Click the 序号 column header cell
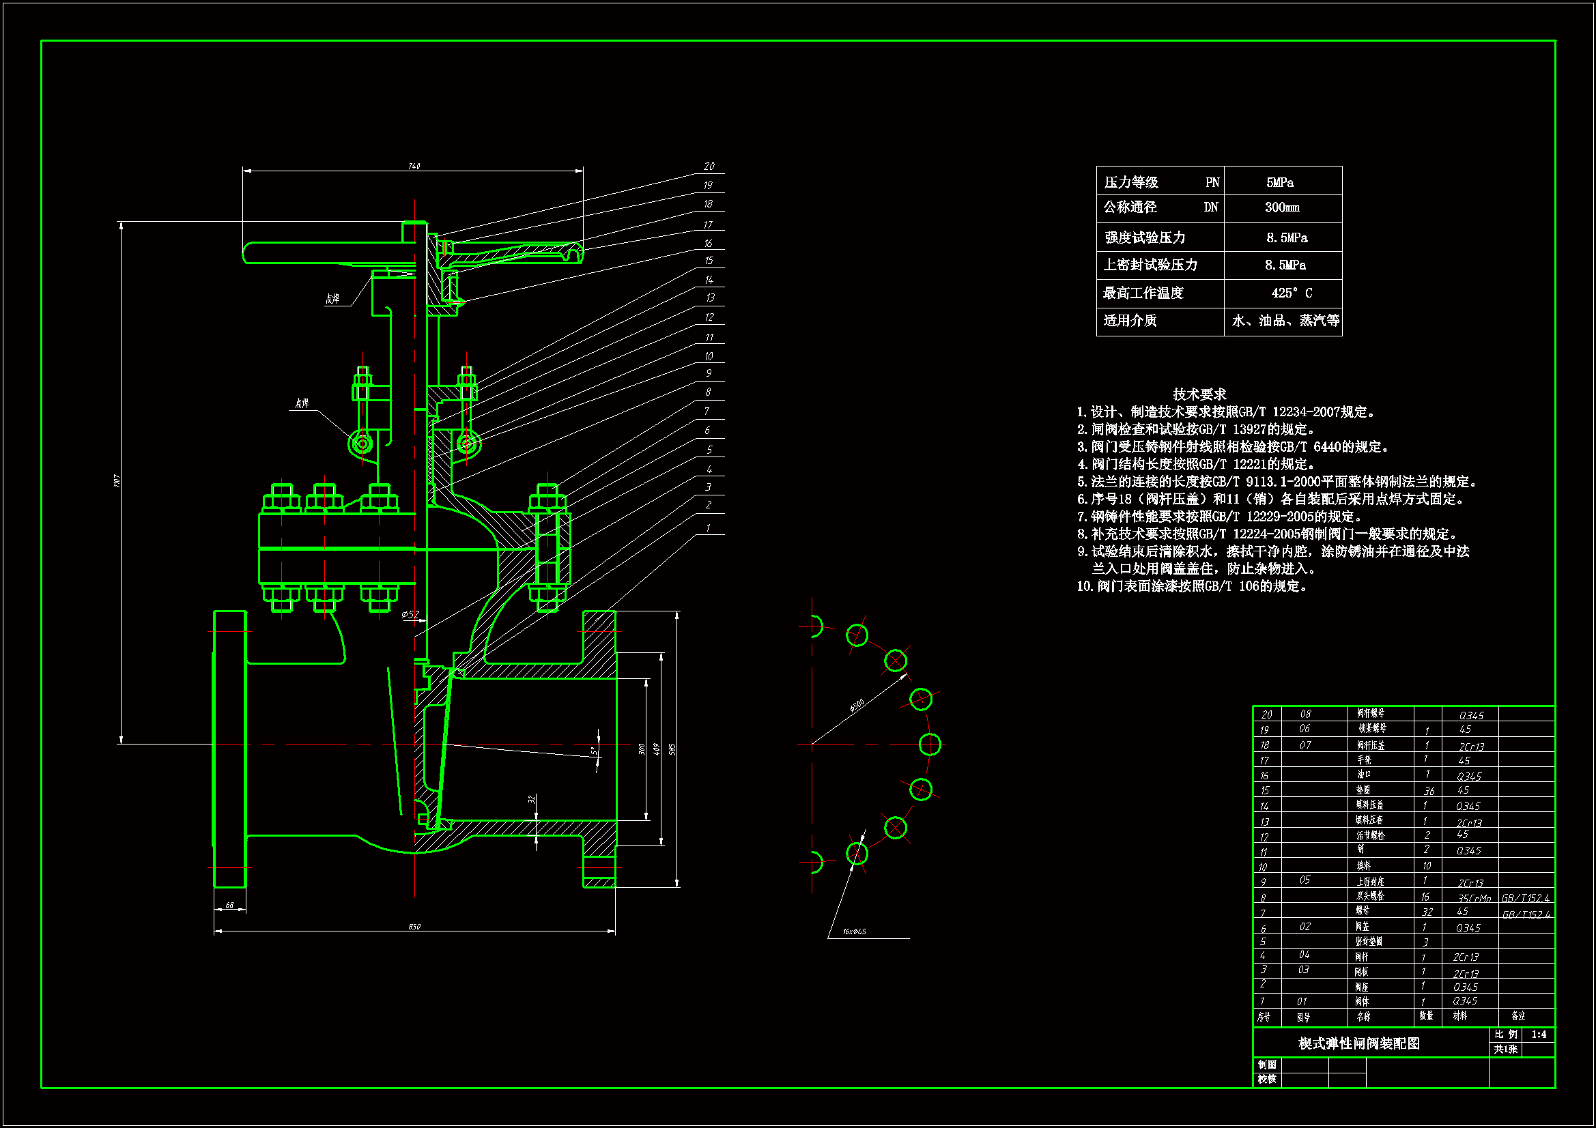Screen dimensions: 1596x1128 pyautogui.click(x=1264, y=1017)
